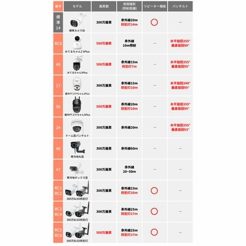Click the red 水平旋回340° text in row 17

[x=180, y=83]
